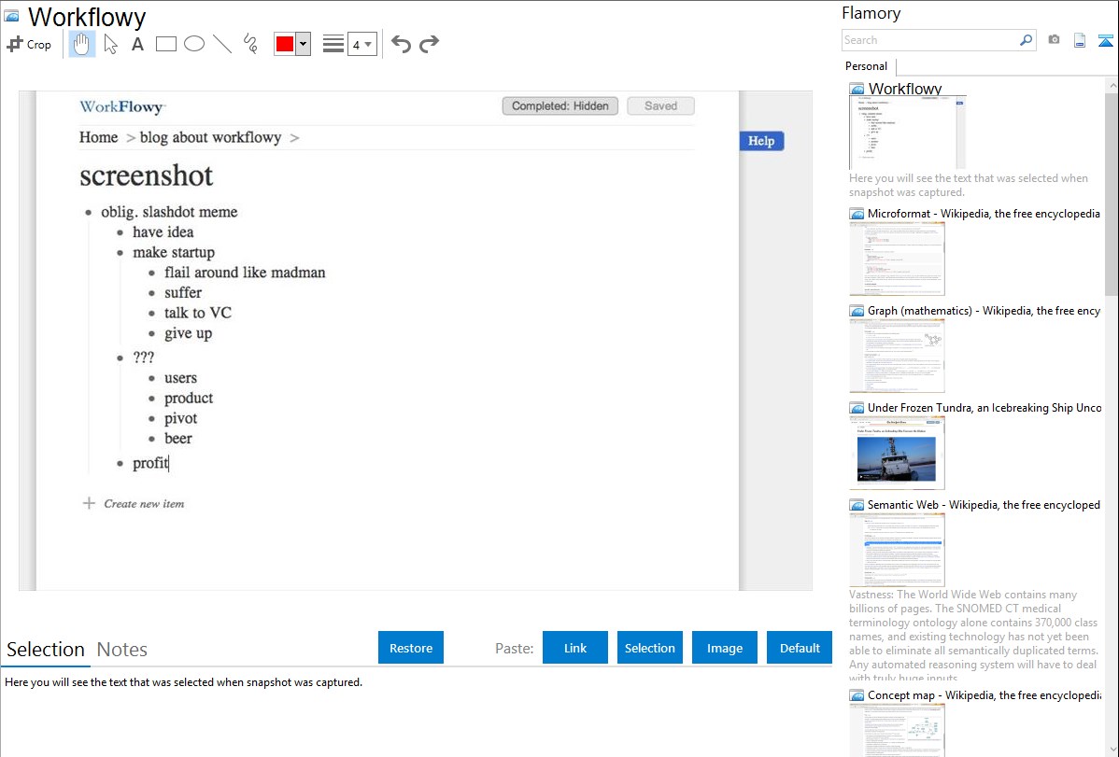
Task: Click the 'pivot' item
Action: (x=180, y=418)
